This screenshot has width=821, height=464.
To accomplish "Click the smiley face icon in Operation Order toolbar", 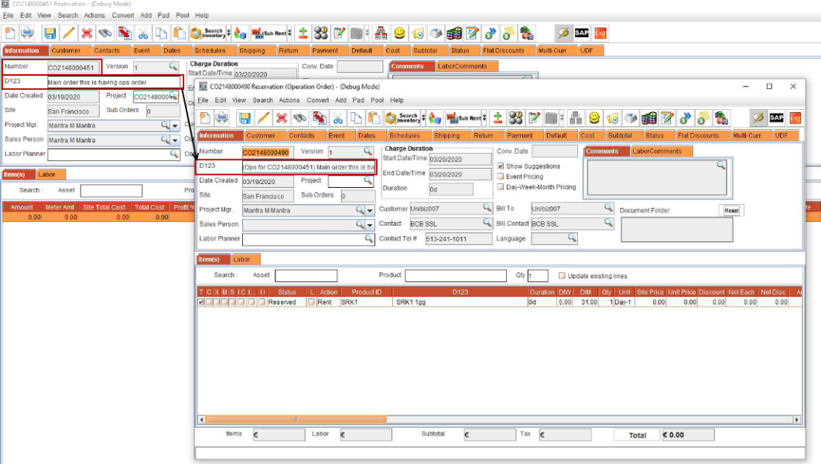I will point(594,118).
